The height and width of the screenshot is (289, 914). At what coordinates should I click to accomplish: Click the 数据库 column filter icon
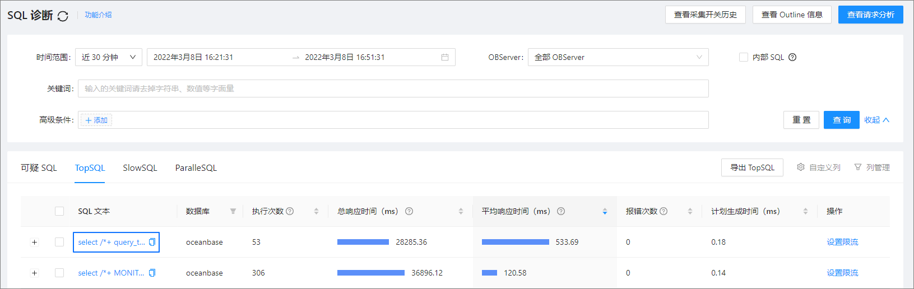(x=233, y=211)
